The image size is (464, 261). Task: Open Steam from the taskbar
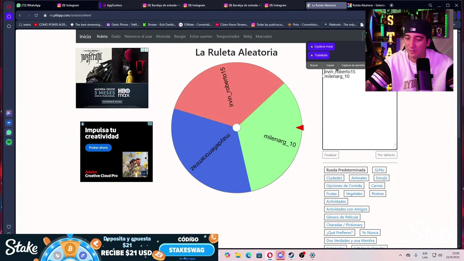click(x=291, y=255)
